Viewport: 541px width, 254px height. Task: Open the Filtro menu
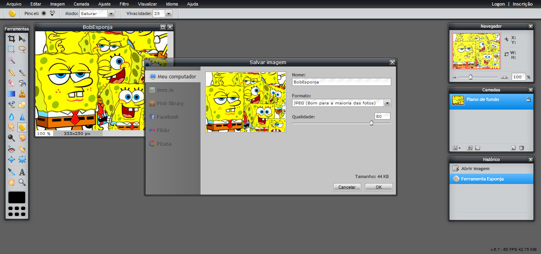(x=124, y=4)
